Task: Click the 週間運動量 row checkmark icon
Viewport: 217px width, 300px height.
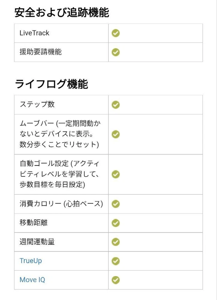Action: [x=116, y=242]
